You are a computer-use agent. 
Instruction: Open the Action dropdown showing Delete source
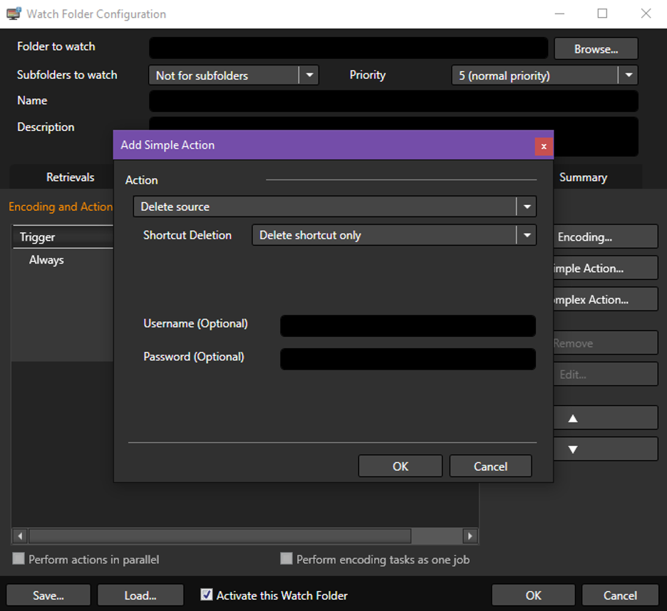click(x=334, y=207)
